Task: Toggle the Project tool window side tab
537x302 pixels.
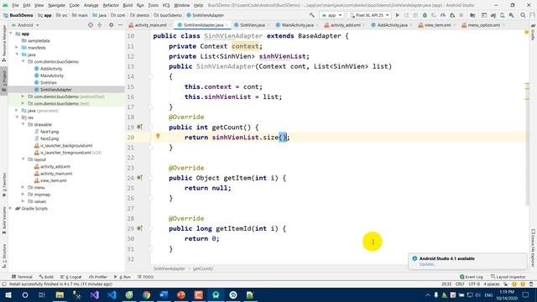Action: (4, 81)
